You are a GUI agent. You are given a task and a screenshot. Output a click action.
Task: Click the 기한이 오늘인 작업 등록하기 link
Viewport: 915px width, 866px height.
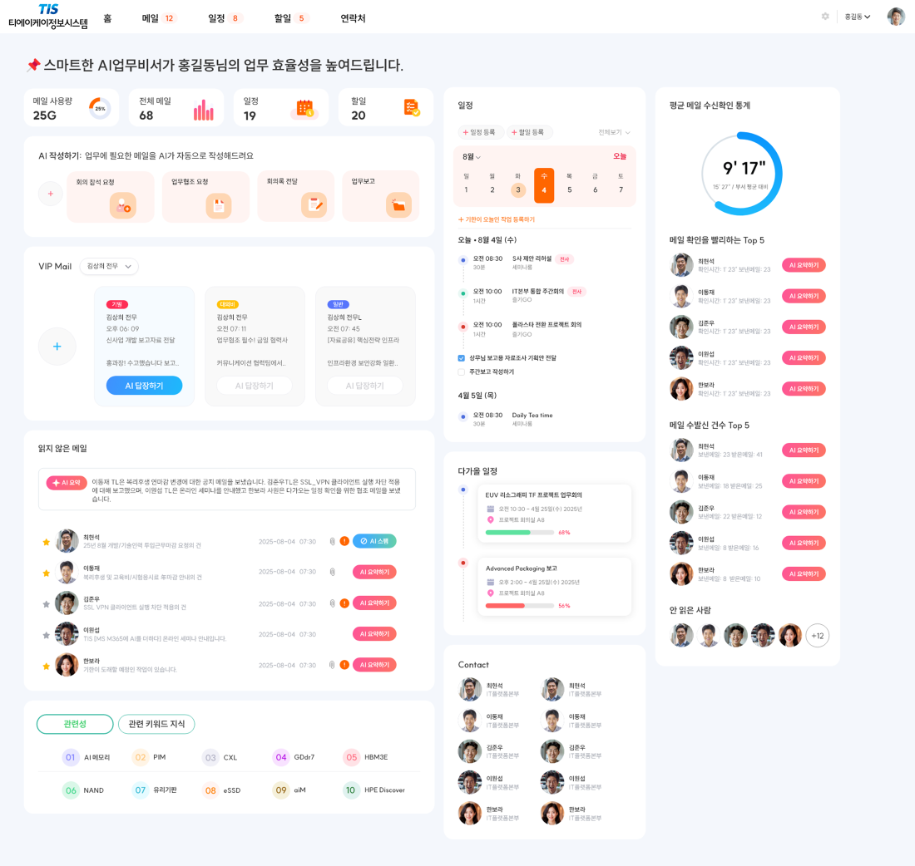click(497, 219)
